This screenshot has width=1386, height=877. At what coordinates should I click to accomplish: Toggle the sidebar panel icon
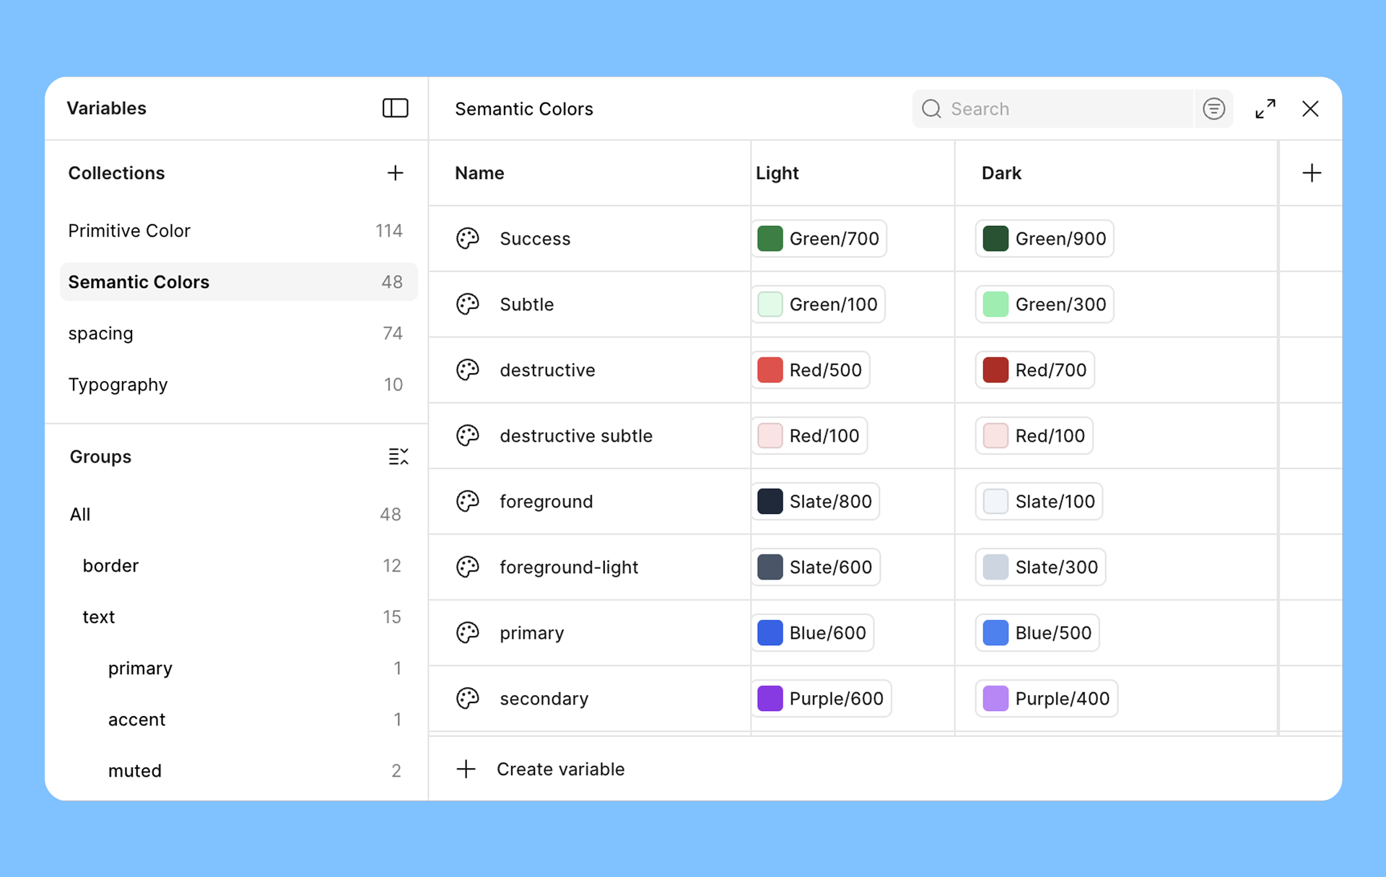coord(395,108)
